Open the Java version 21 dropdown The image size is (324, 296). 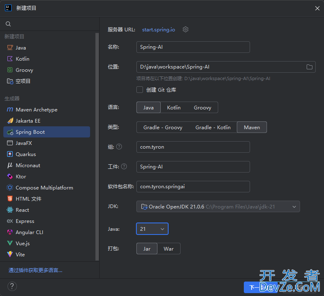[x=152, y=229]
